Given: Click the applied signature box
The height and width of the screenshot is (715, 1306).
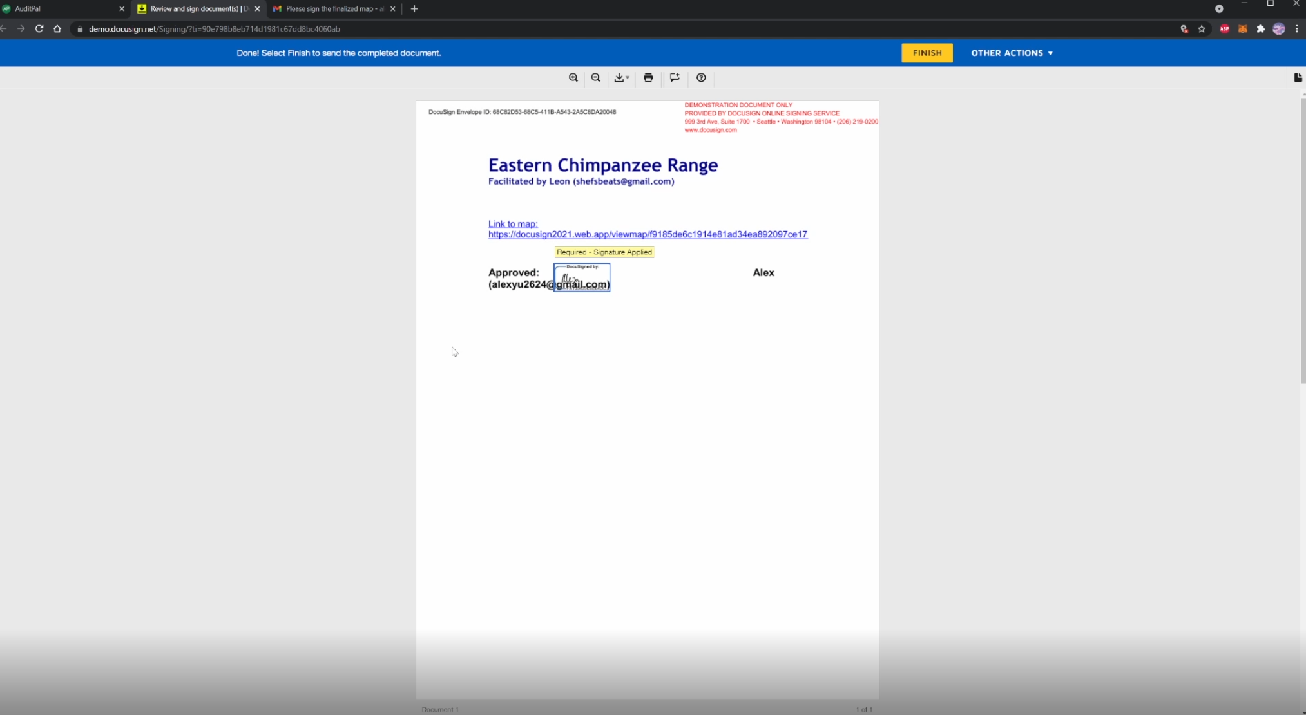Looking at the screenshot, I should pos(582,277).
